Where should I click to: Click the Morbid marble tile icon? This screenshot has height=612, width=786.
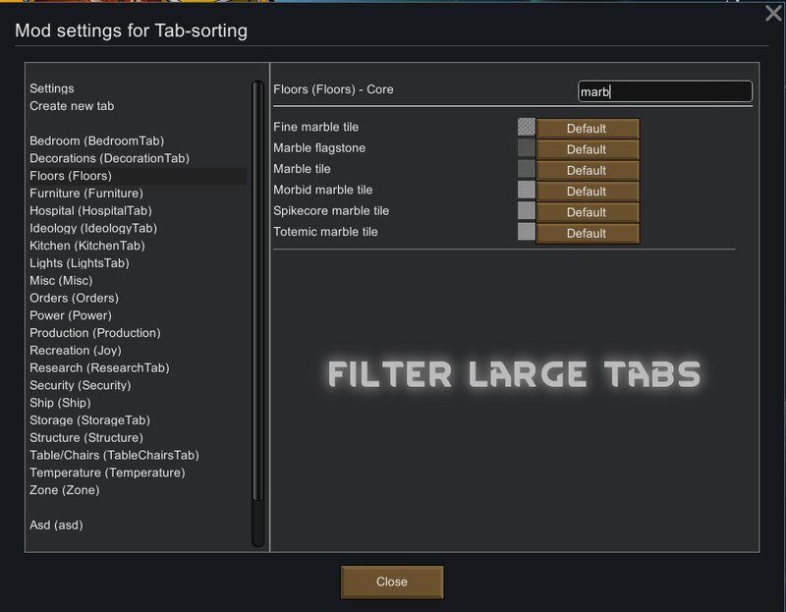527,190
